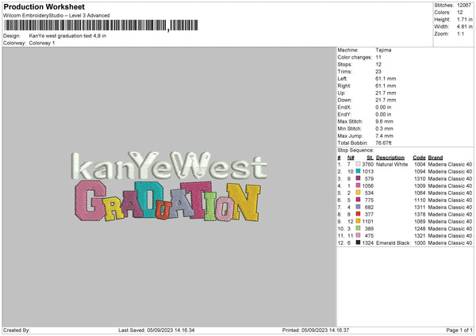
Task: Click the Stitches value 12067
Action: 464,6
